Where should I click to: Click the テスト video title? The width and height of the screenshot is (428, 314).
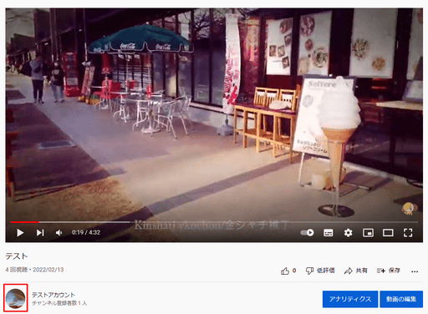coord(17,256)
